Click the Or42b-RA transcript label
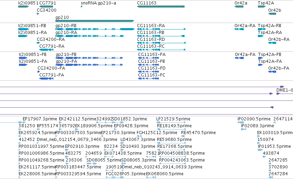Image resolution: width=293 pixels, height=179 pixels. [x=279, y=39]
